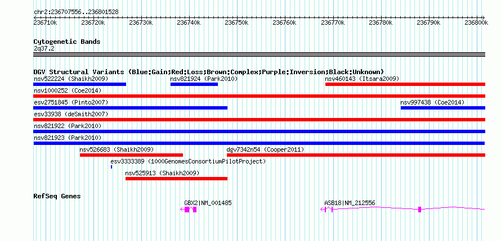Click the 236790k ruler tick label
Screen dimensions: 501x241
(x=428, y=22)
